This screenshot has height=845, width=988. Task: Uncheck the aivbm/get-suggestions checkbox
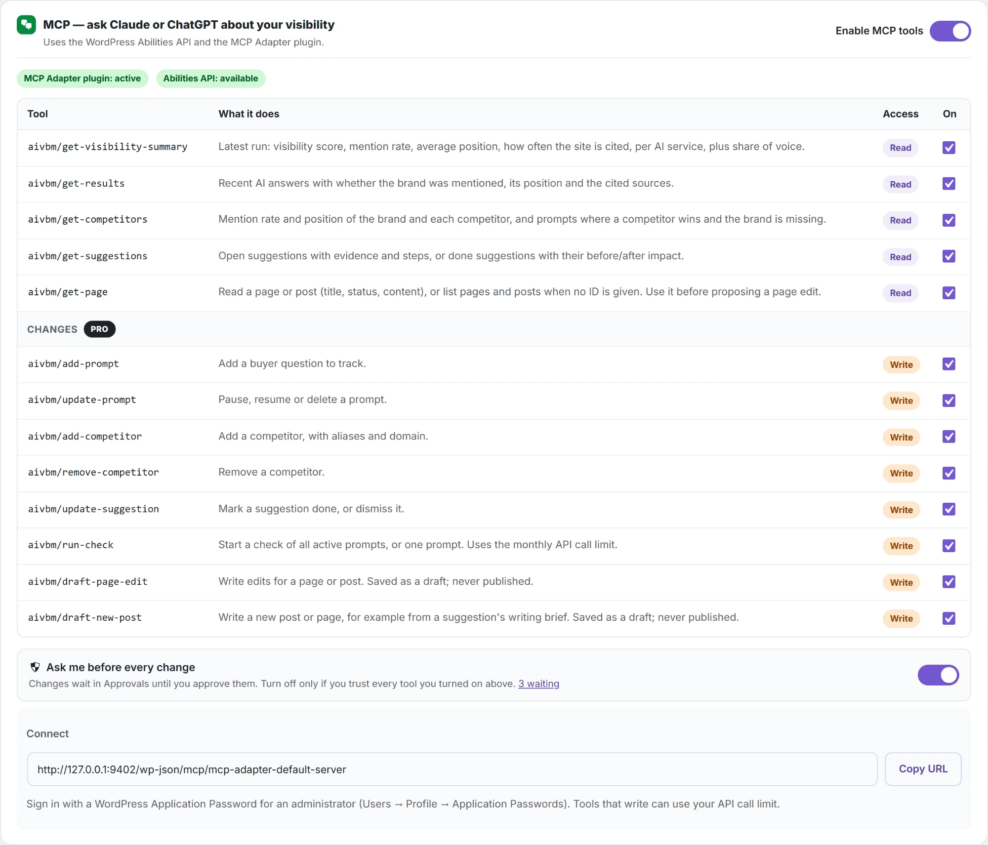click(949, 256)
